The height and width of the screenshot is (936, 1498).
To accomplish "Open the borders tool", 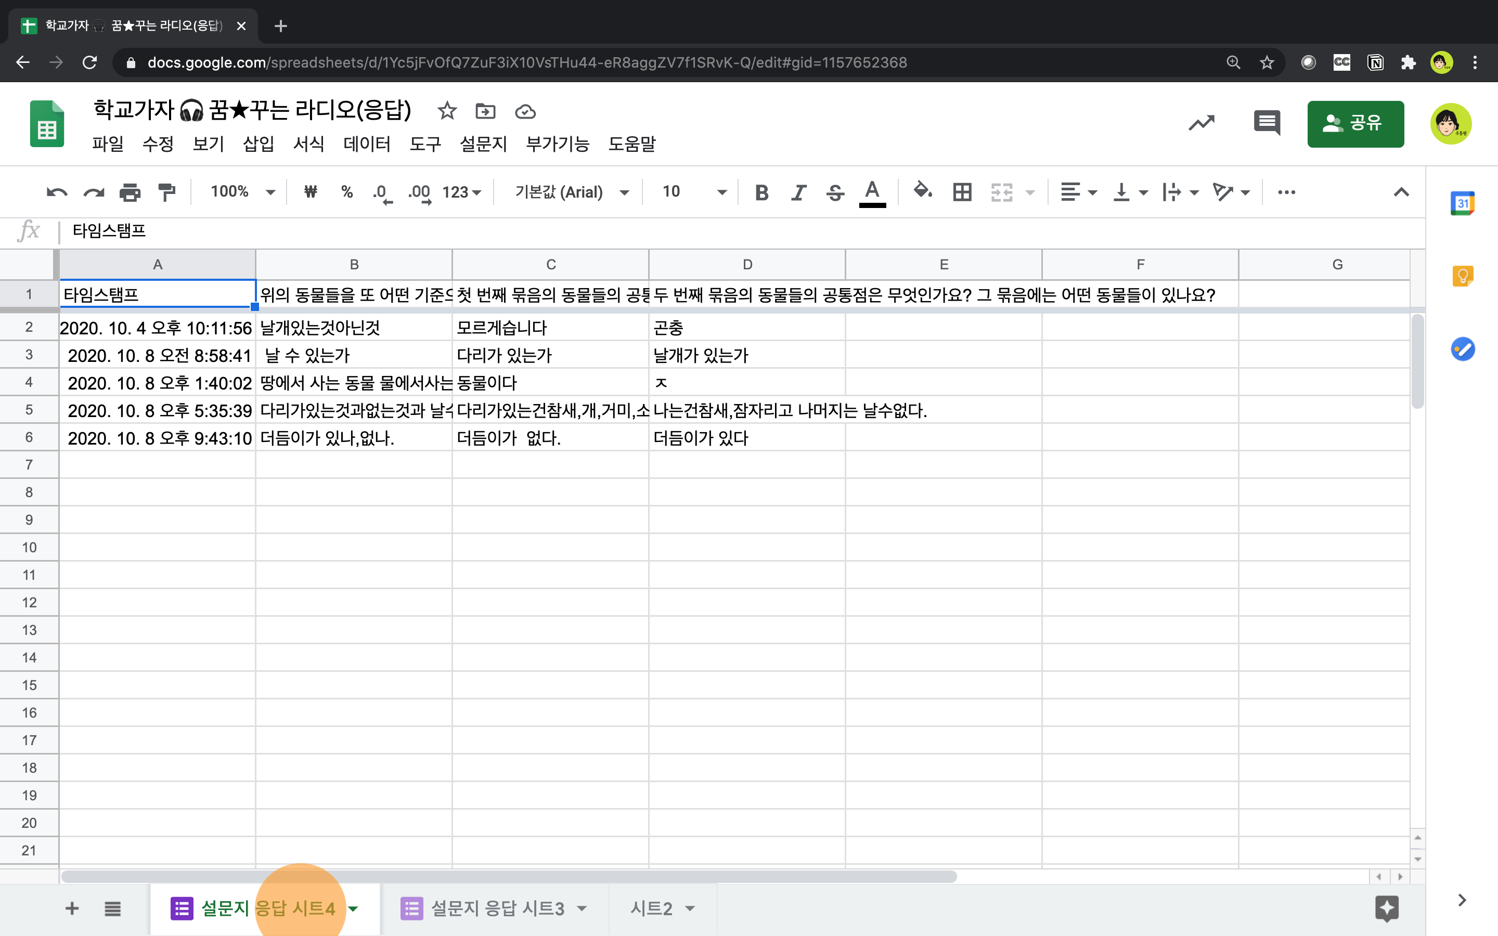I will [961, 192].
